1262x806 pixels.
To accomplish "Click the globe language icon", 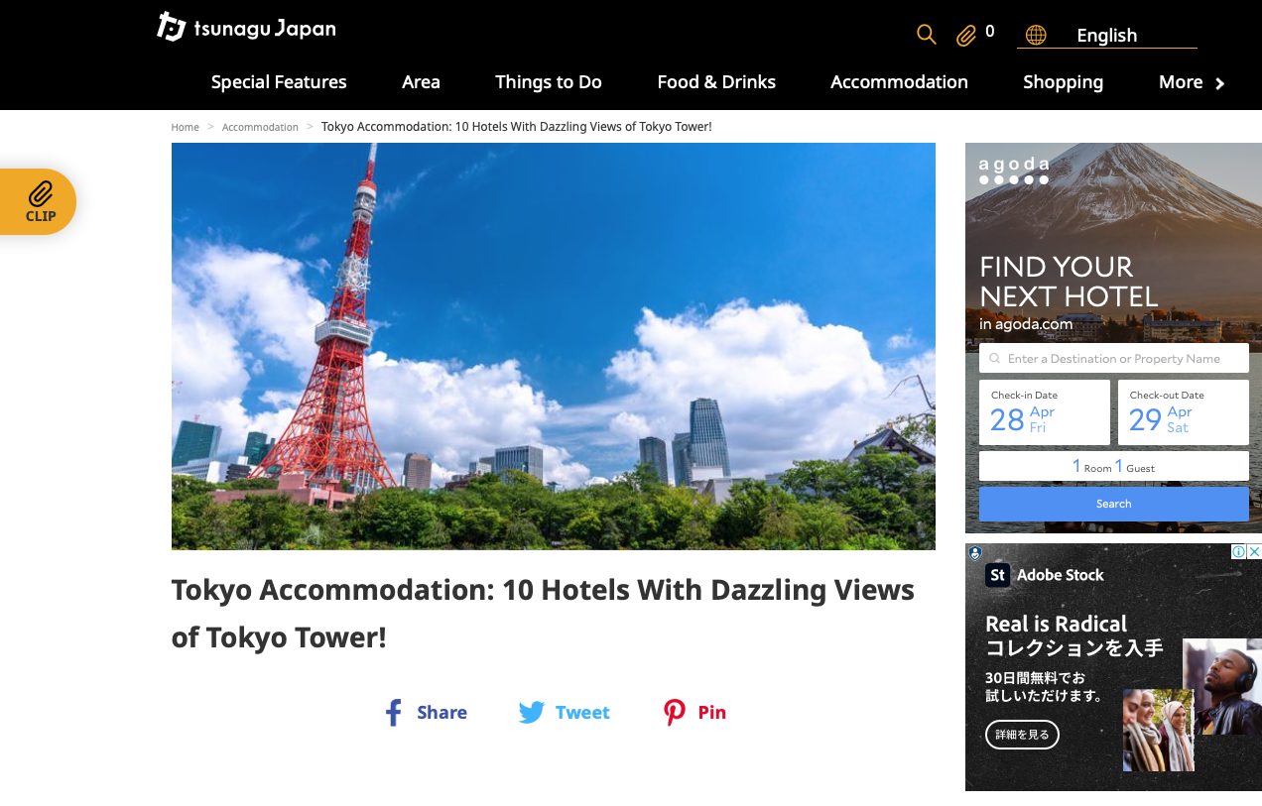I will pos(1036,36).
